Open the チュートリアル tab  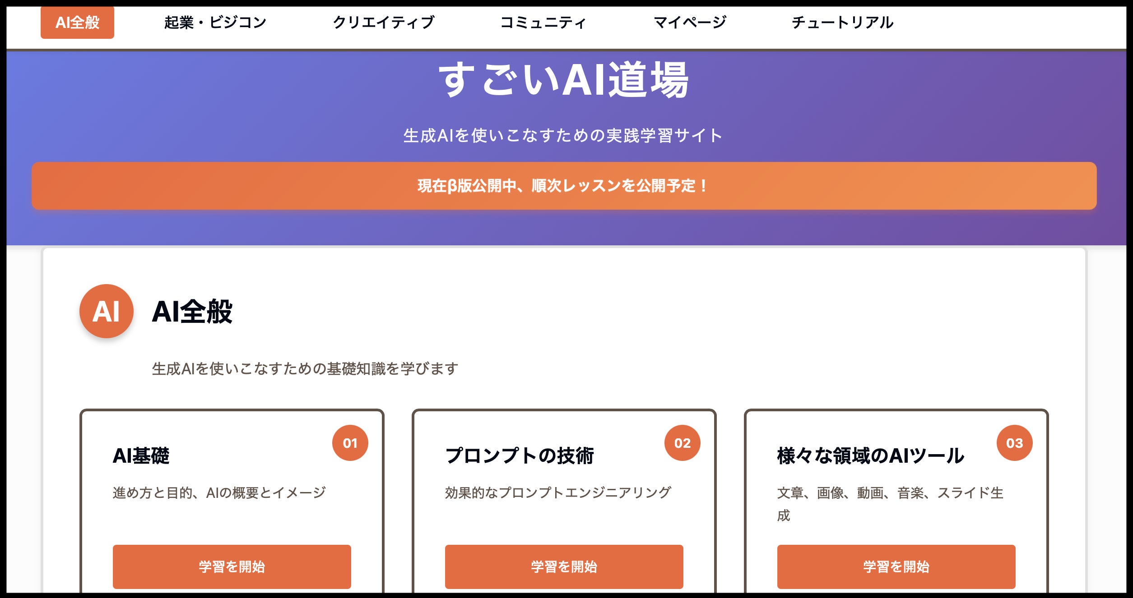click(x=842, y=23)
